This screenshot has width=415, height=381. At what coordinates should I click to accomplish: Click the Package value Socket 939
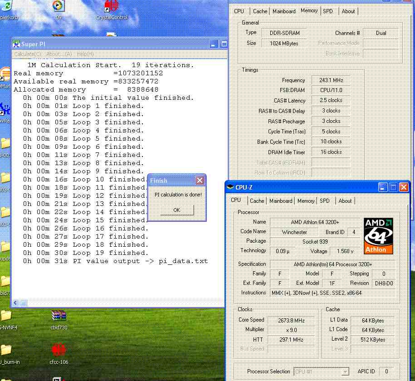(315, 241)
